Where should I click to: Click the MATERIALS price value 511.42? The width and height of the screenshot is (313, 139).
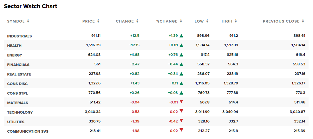[95, 103]
